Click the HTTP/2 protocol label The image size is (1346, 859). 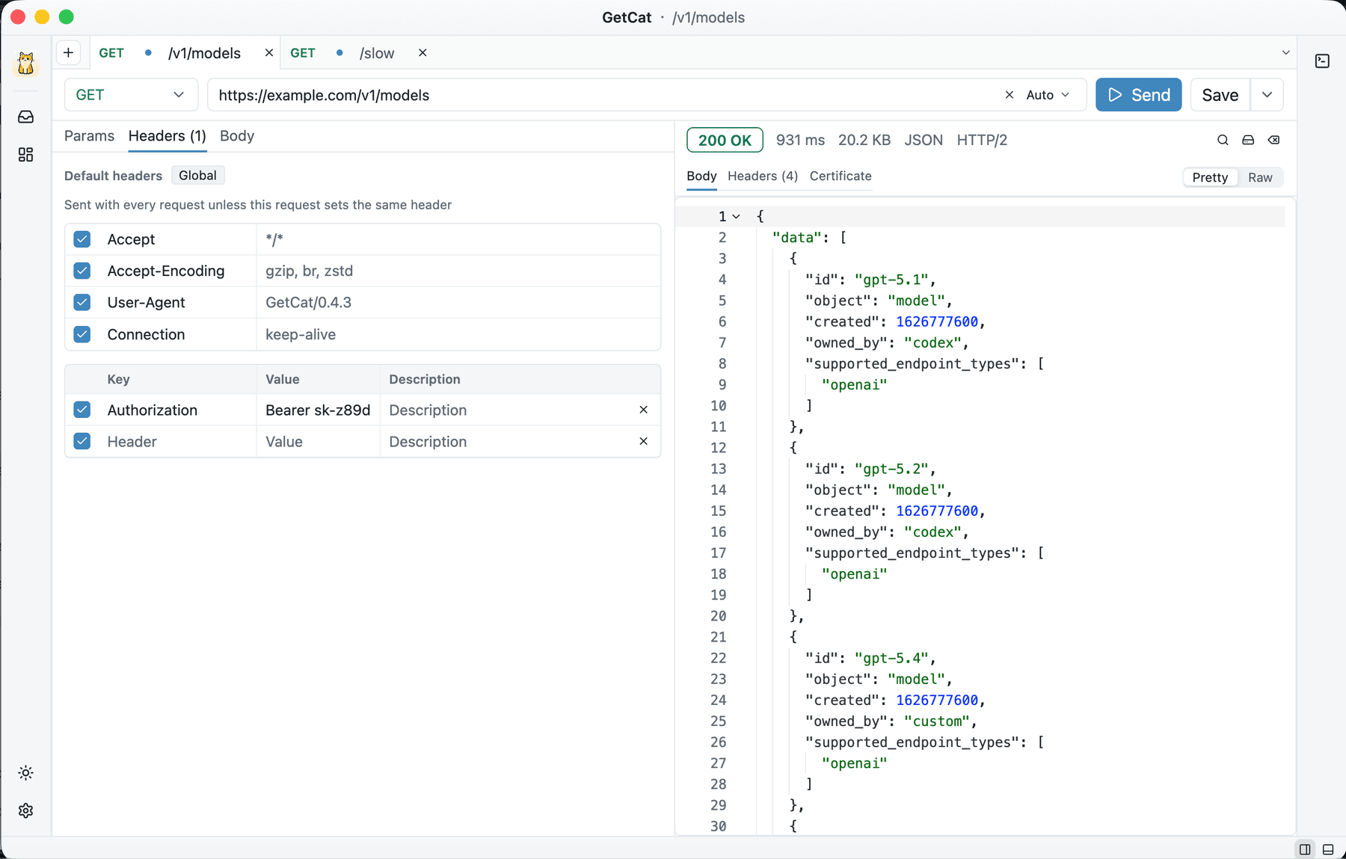[x=982, y=140]
